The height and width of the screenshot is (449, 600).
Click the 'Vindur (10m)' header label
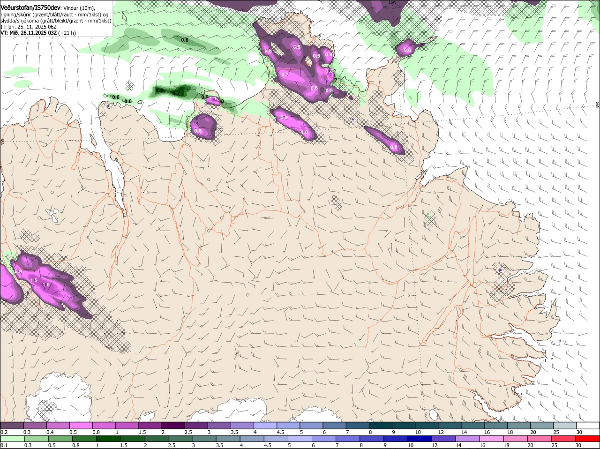pyautogui.click(x=79, y=8)
